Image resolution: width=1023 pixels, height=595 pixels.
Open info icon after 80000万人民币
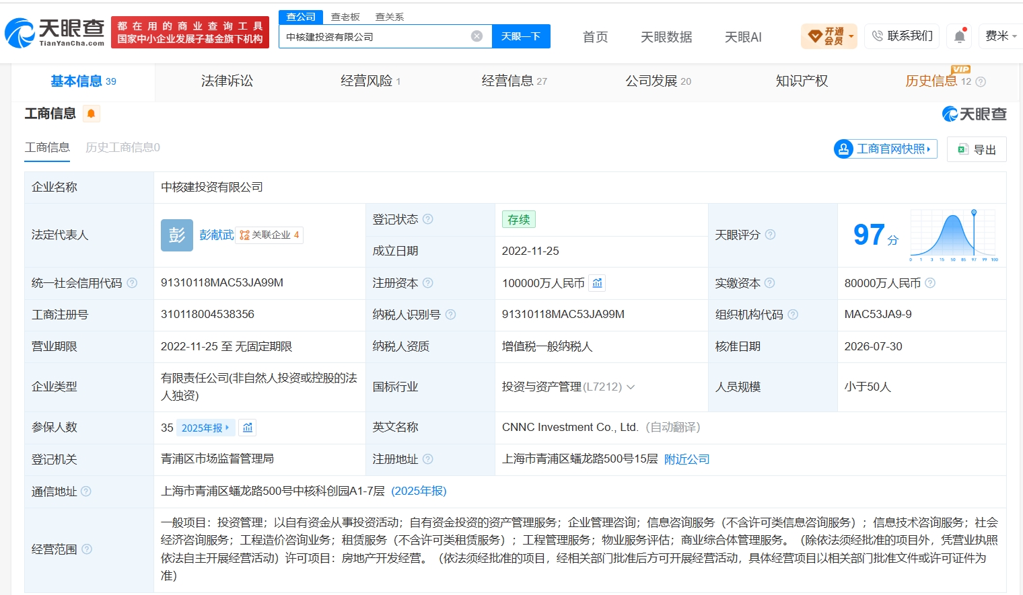[x=930, y=283]
